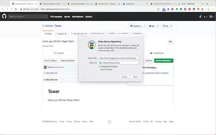Image resolution: width=216 pixels, height=135 pixels.
Task: Open the README.md file link
Action: pos(52,73)
